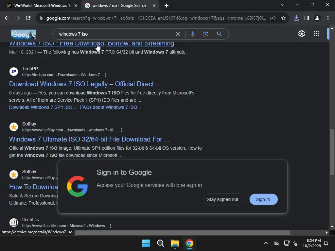This screenshot has width=335, height=251.
Task: Show hidden system tray icons
Action: [x=266, y=243]
